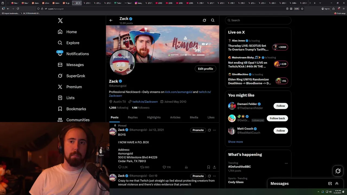Click the browser address bar
Image resolution: width=347 pixels, height=195 pixels.
[x=163, y=9]
